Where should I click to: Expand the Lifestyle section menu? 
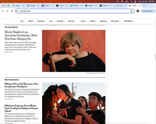tap(61, 21)
